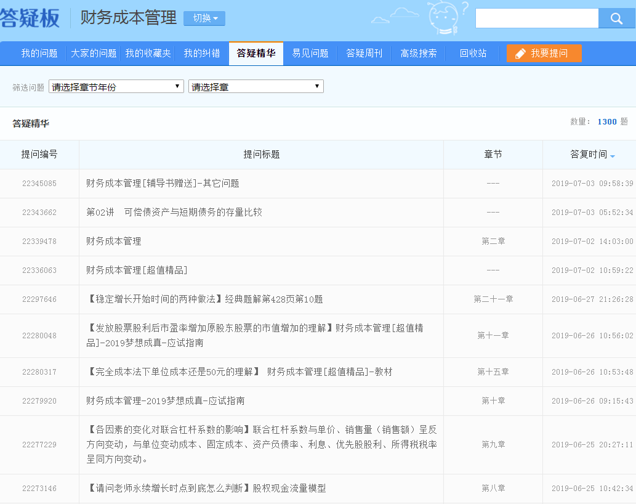Image resolution: width=636 pixels, height=504 pixels.
Task: Click the search magnifier icon
Action: coord(616,18)
